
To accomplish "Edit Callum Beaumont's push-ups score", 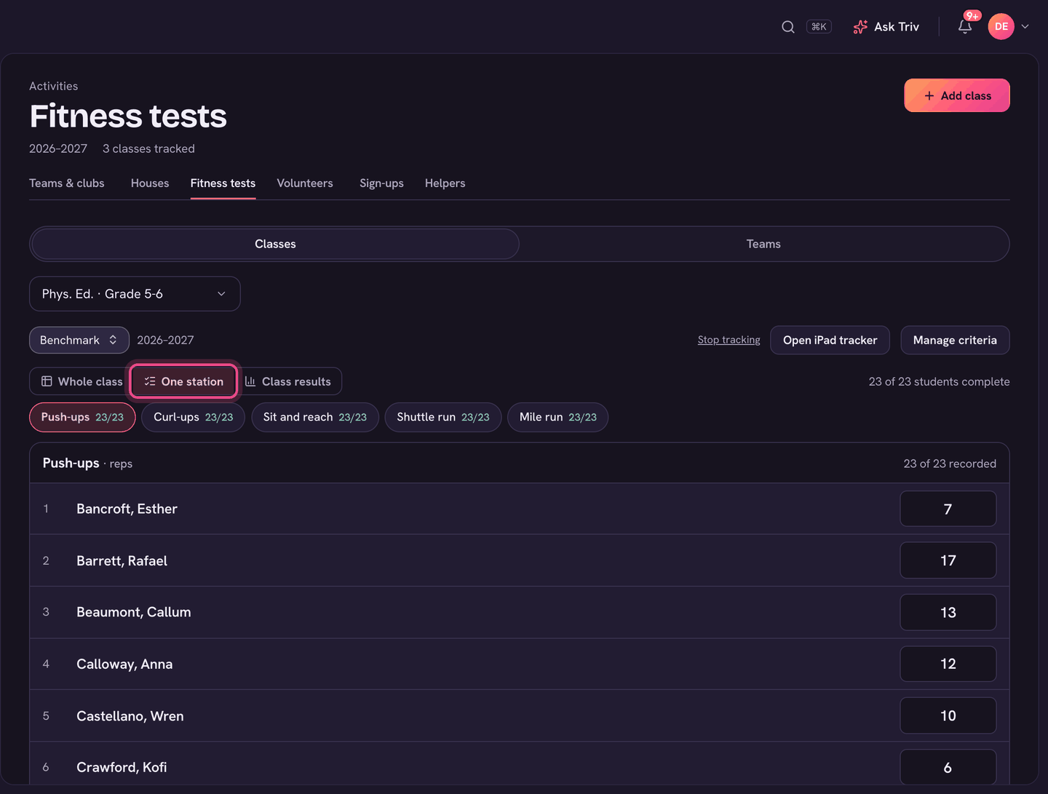I will click(948, 612).
